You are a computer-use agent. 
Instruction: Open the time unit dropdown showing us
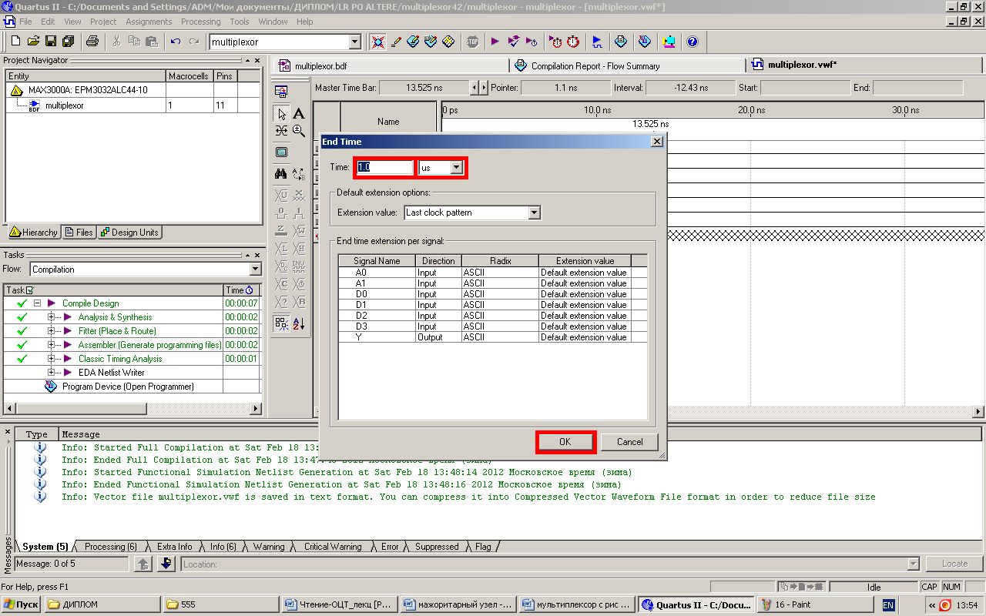[457, 167]
